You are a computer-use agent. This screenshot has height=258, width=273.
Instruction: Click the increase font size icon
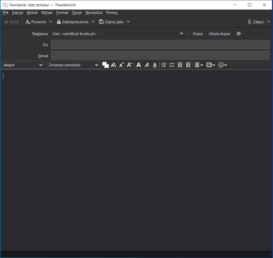coord(129,65)
